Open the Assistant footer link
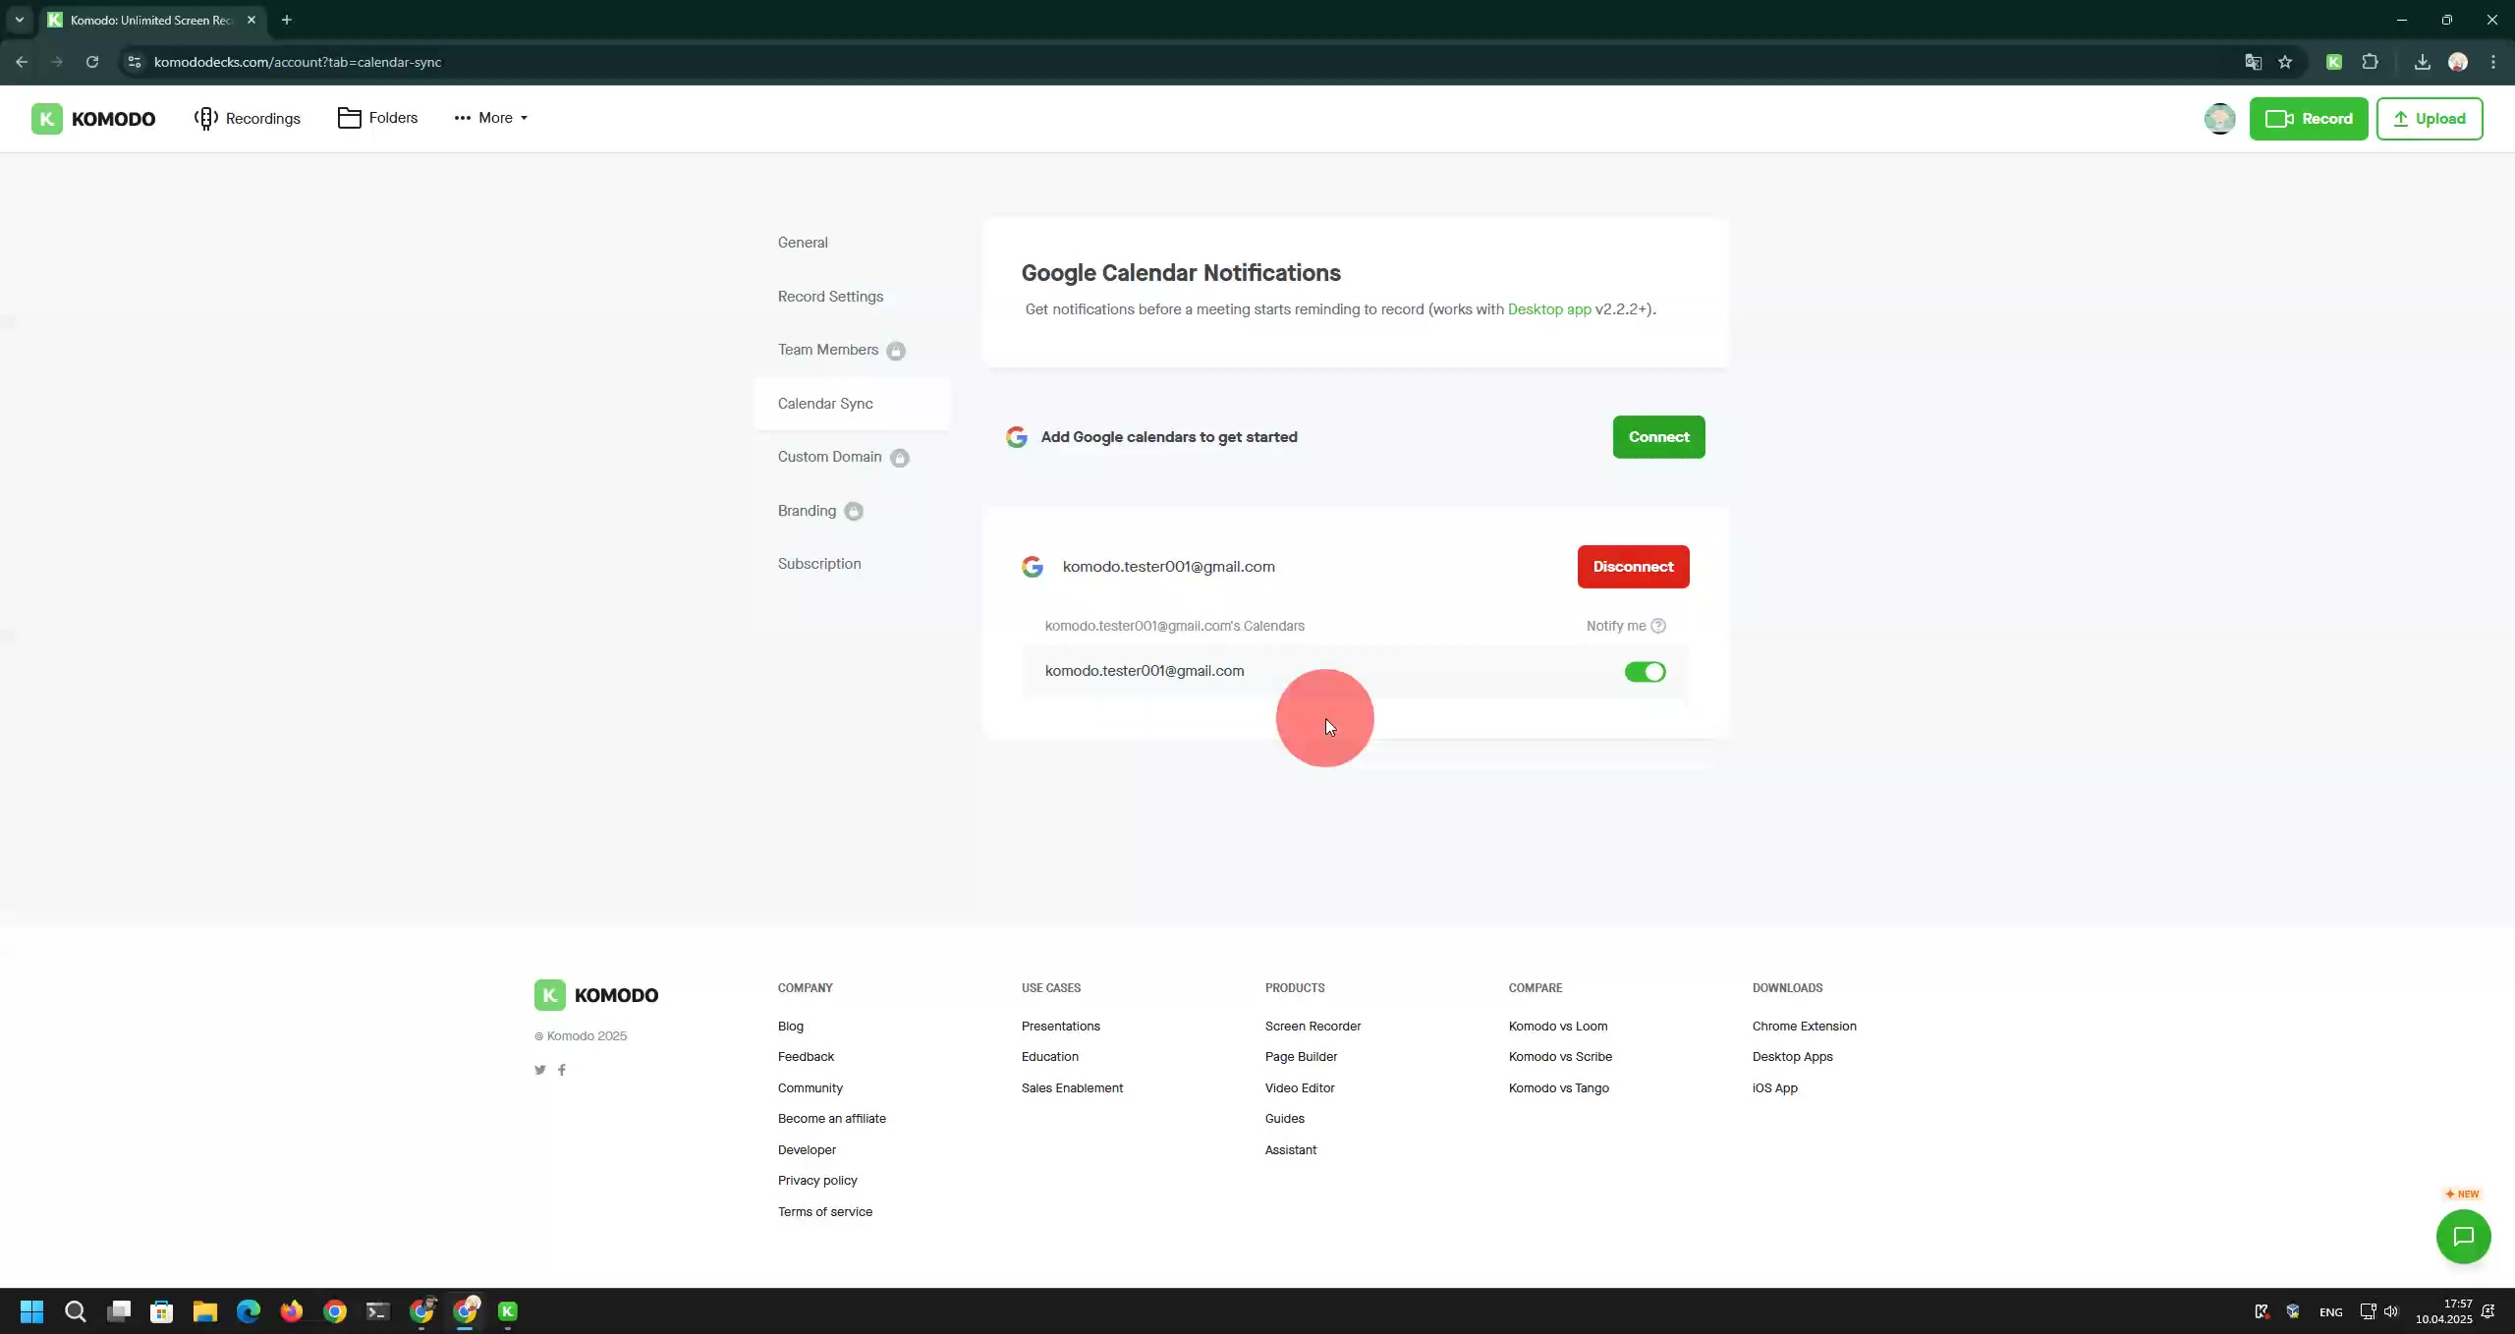Viewport: 2515px width, 1334px height. [1291, 1150]
